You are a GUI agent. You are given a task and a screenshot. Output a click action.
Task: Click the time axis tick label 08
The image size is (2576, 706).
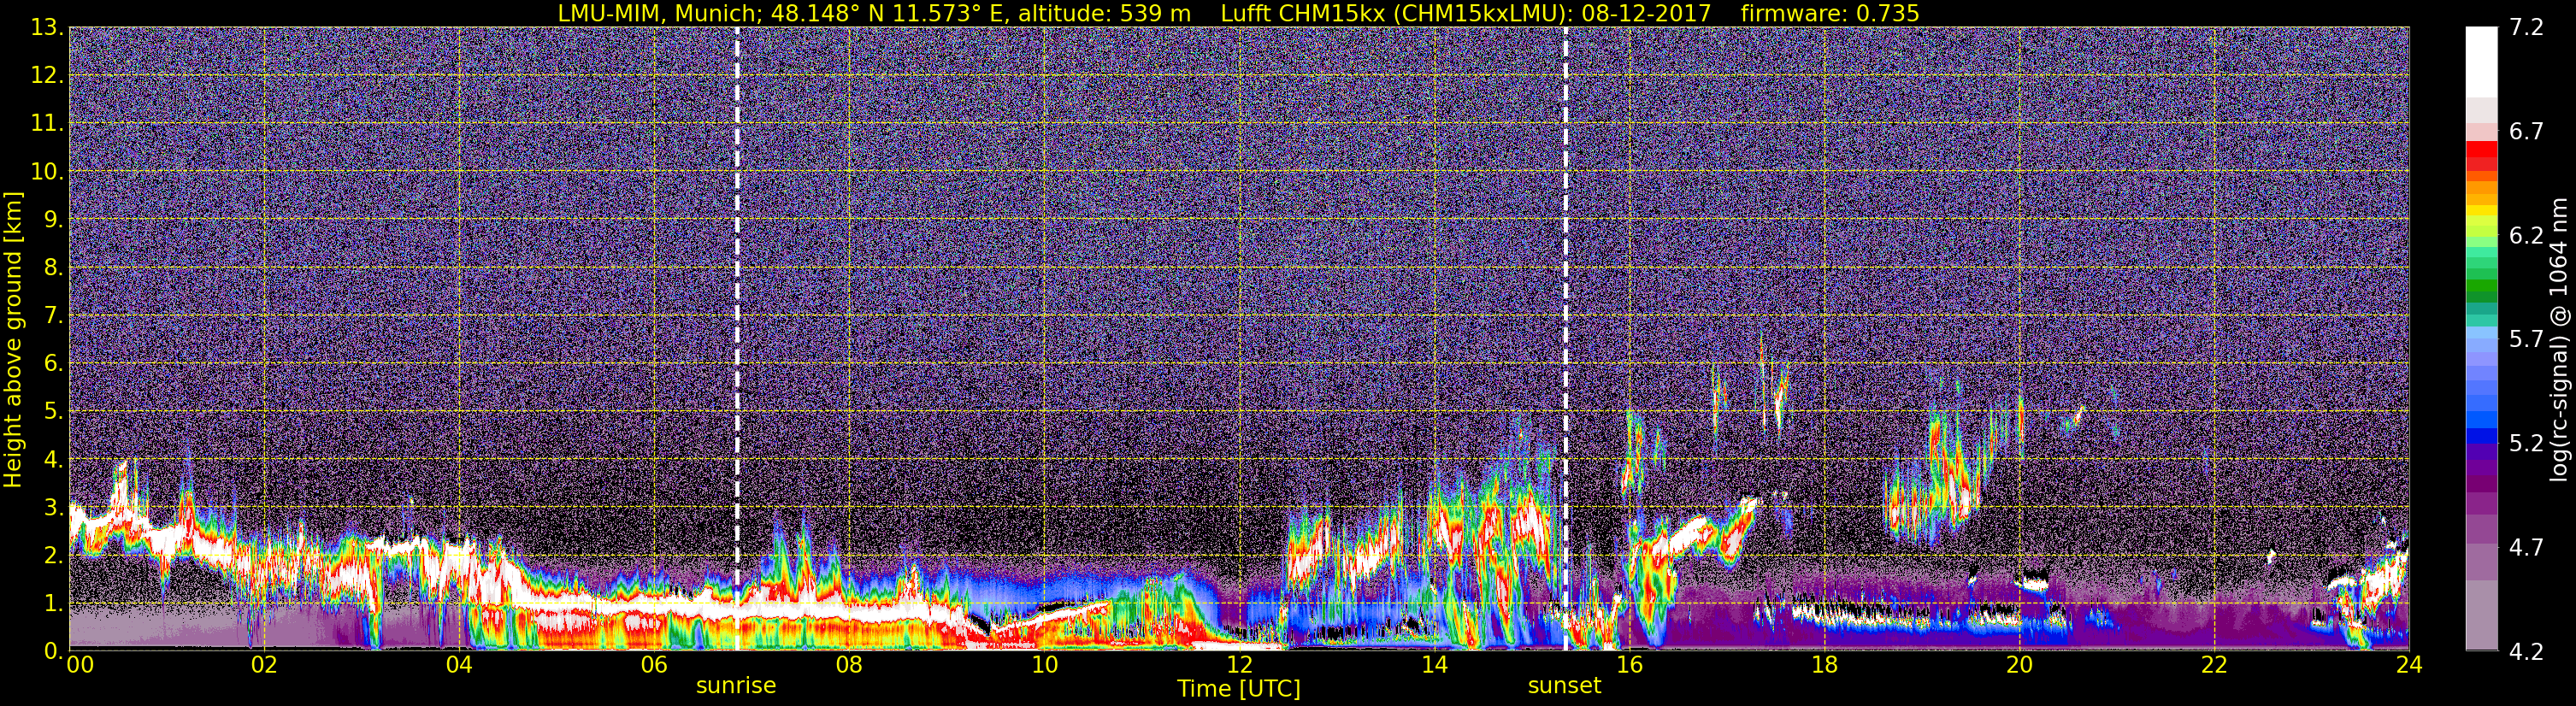pyautogui.click(x=849, y=666)
